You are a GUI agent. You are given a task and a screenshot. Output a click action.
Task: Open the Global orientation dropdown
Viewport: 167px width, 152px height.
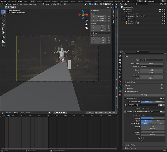(x=48, y=4)
